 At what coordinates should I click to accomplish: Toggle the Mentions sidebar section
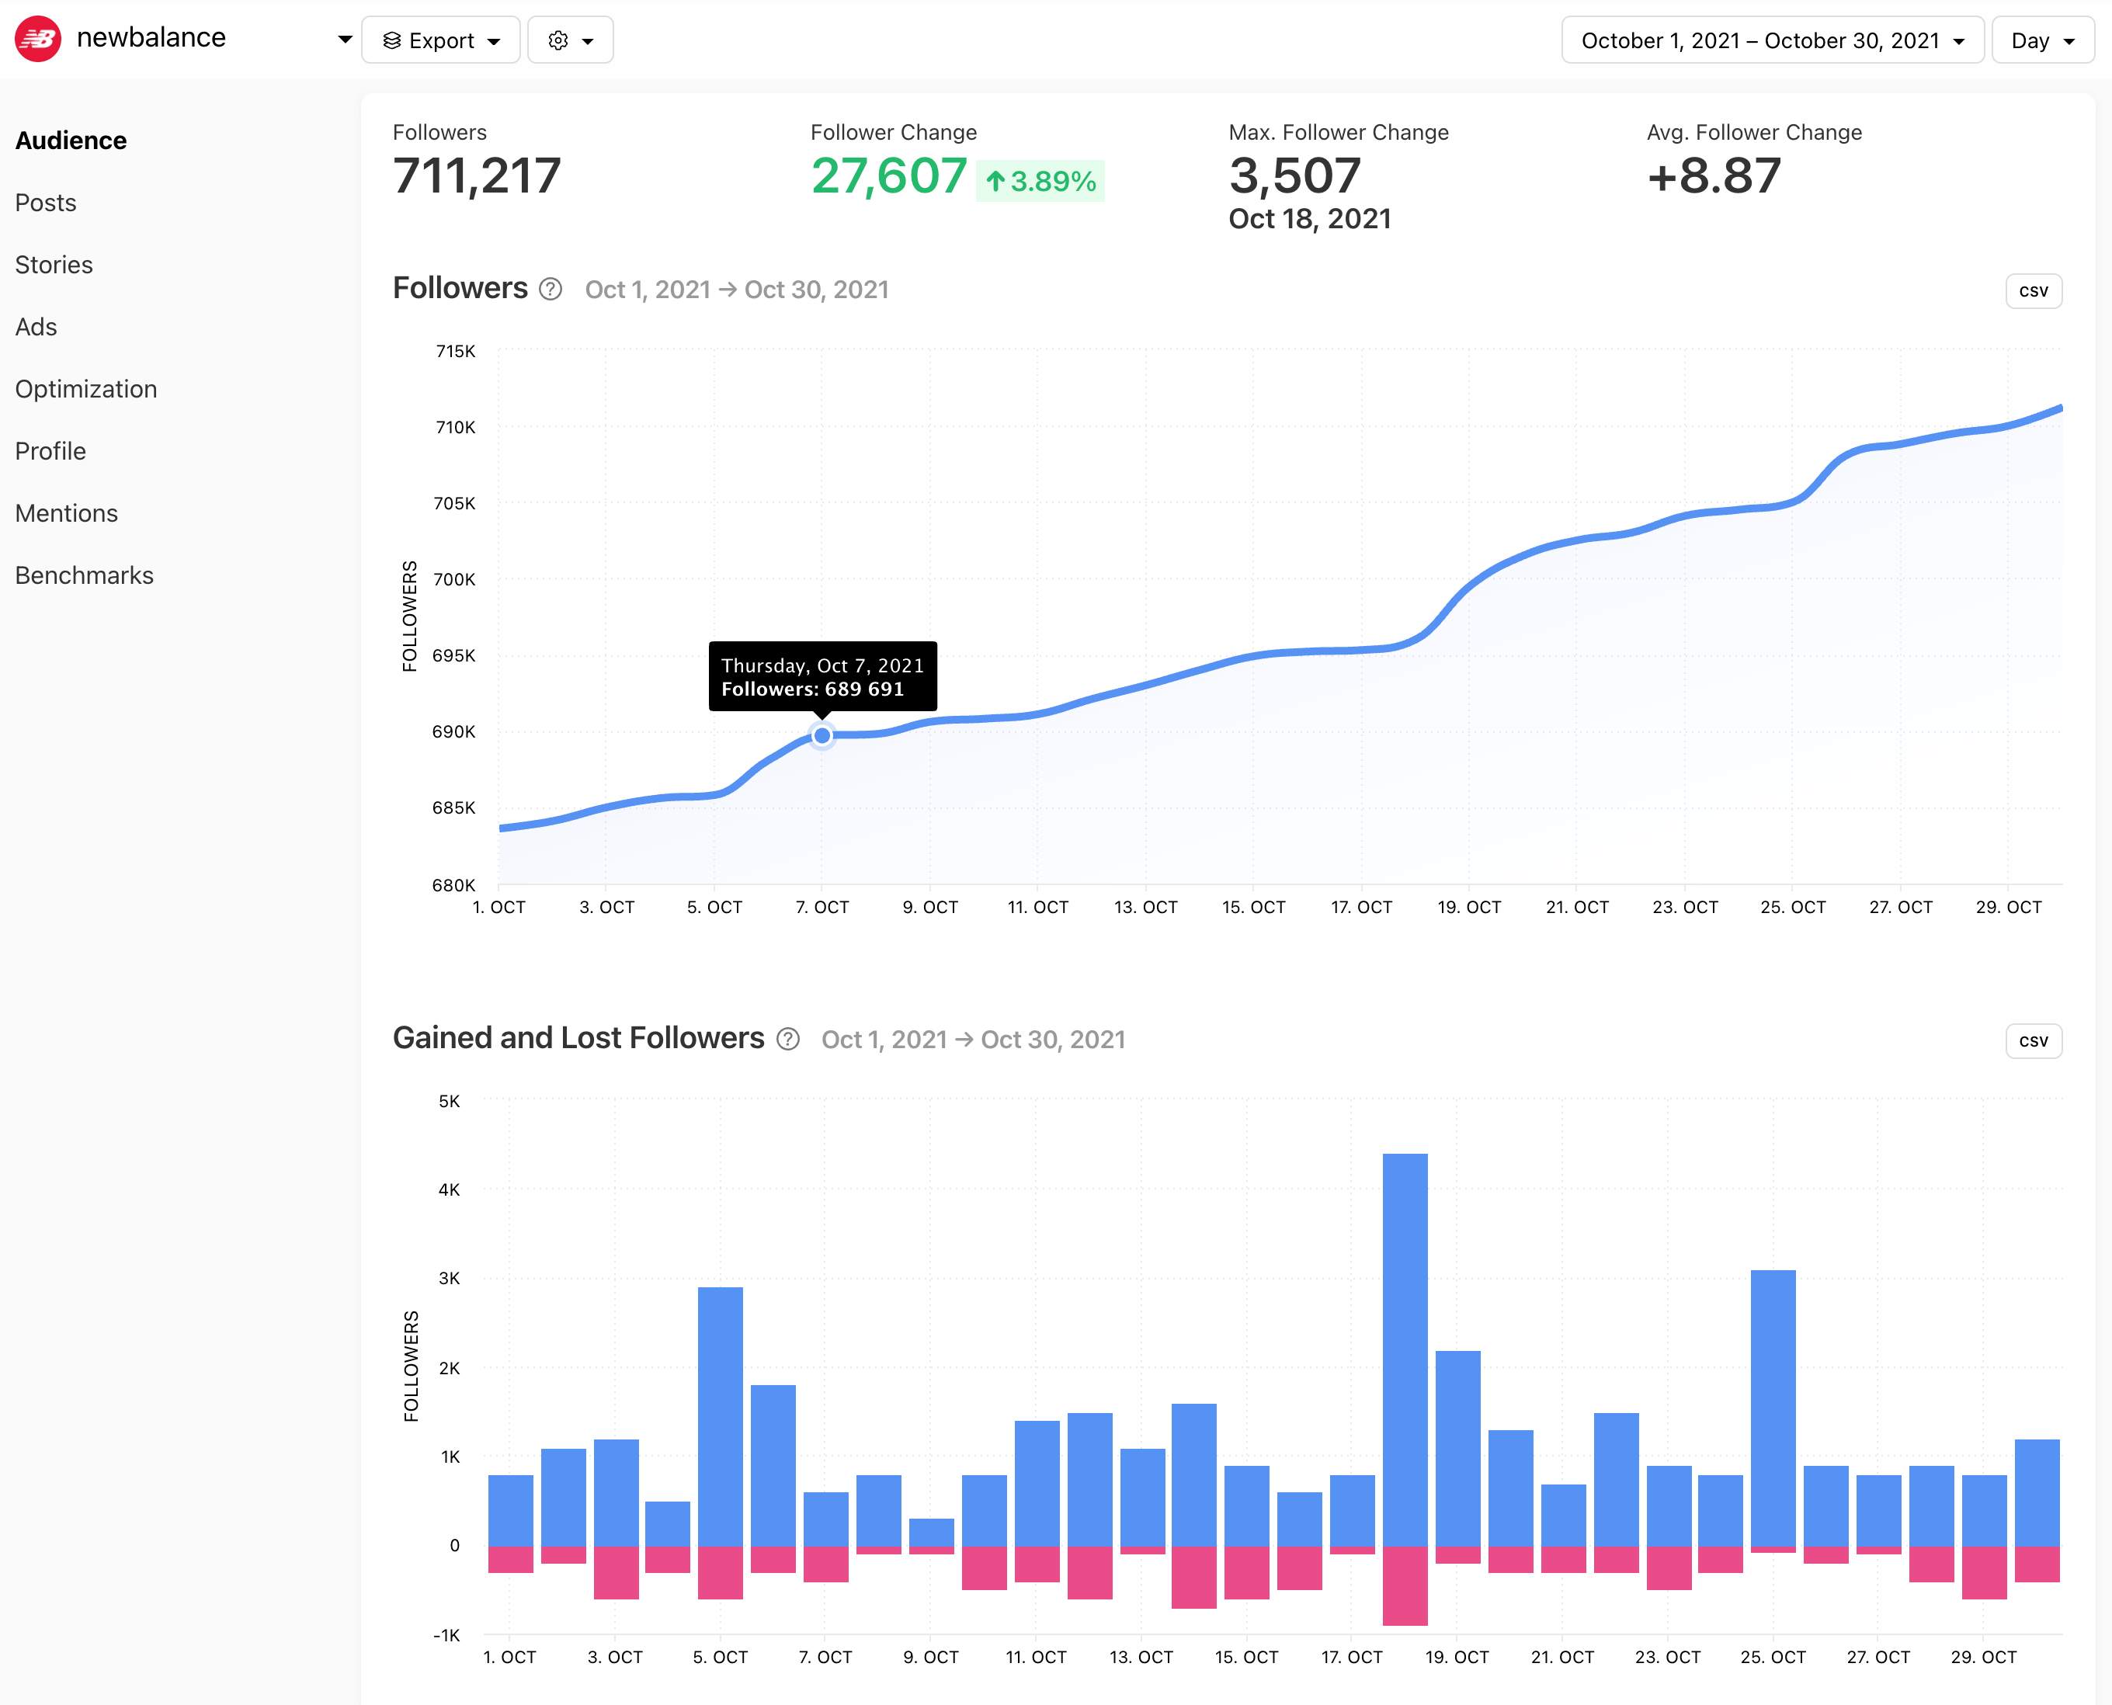tap(66, 512)
